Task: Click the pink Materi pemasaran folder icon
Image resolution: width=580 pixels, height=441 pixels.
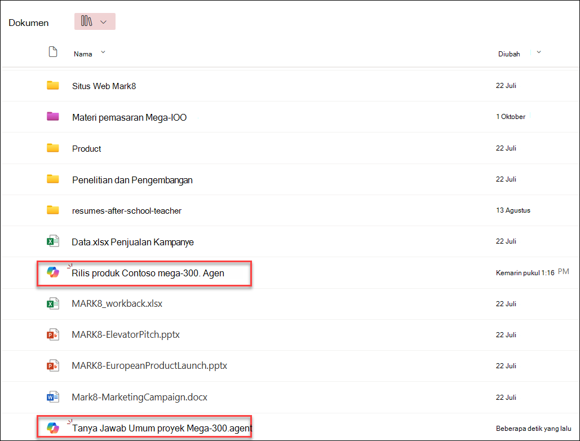Action: tap(53, 117)
